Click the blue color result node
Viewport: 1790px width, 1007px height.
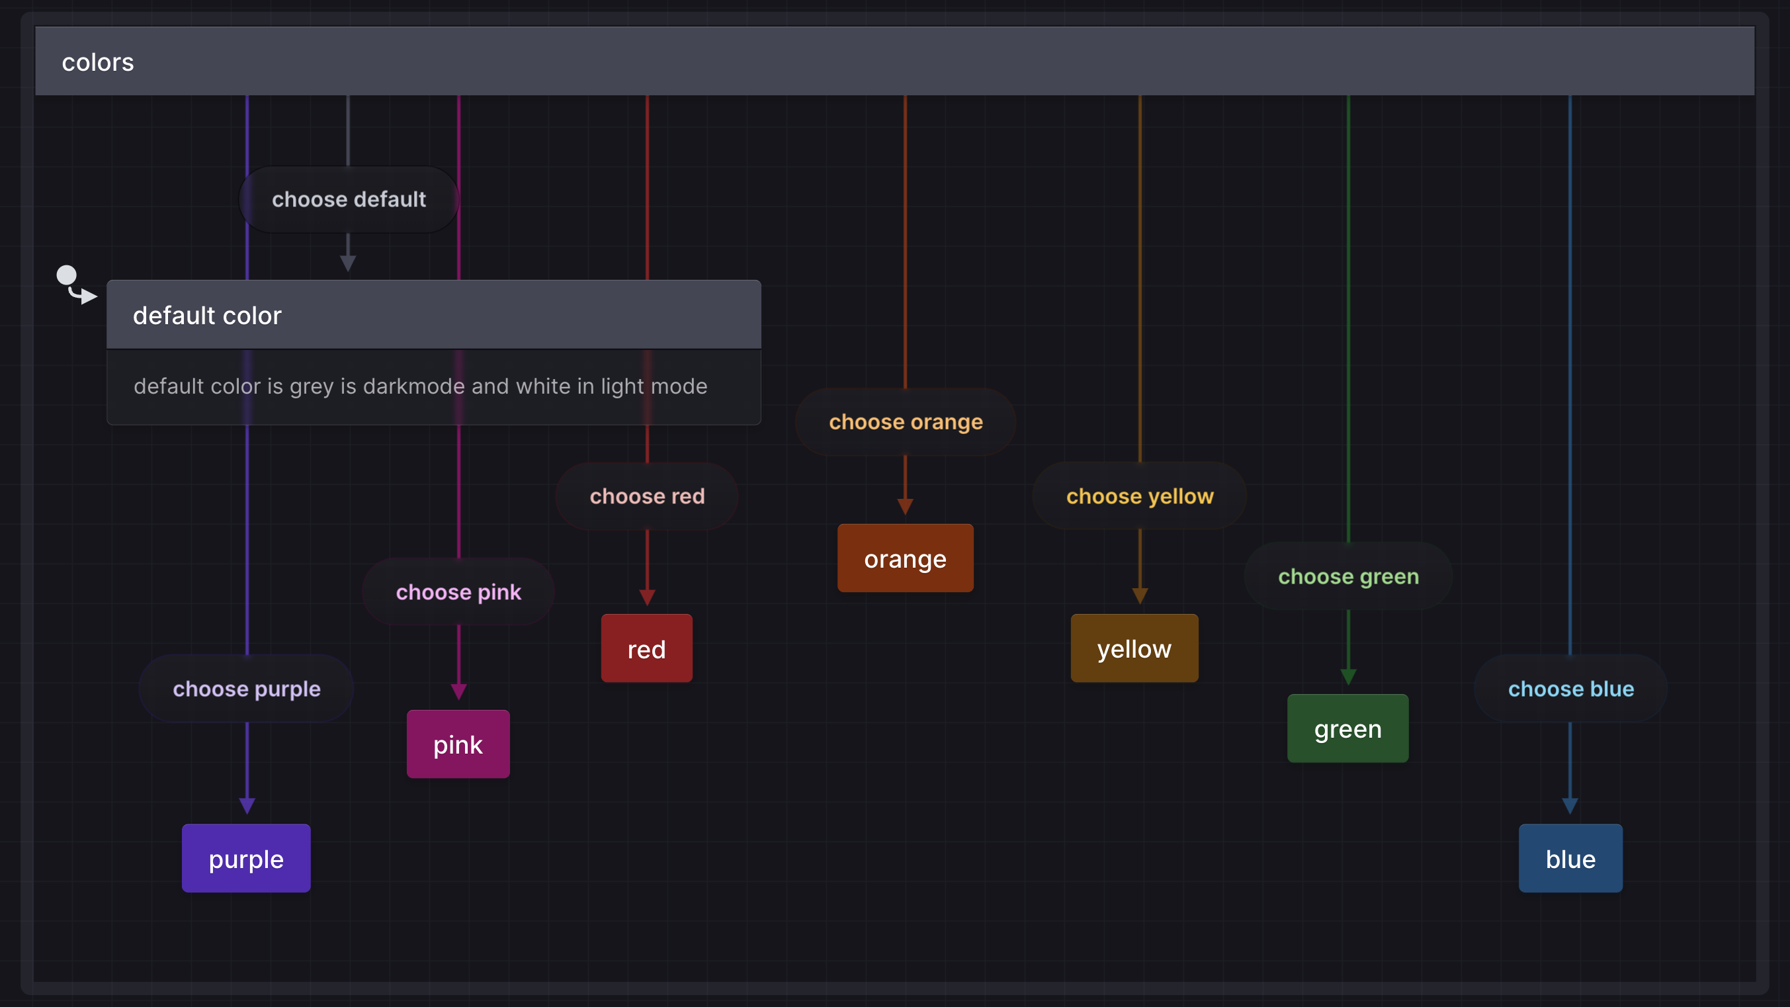pyautogui.click(x=1570, y=858)
